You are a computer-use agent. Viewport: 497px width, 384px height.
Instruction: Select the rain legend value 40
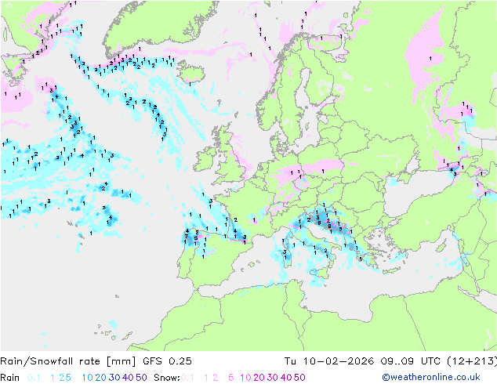tap(128, 378)
